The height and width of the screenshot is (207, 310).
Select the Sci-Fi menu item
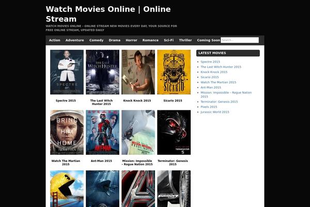168,40
